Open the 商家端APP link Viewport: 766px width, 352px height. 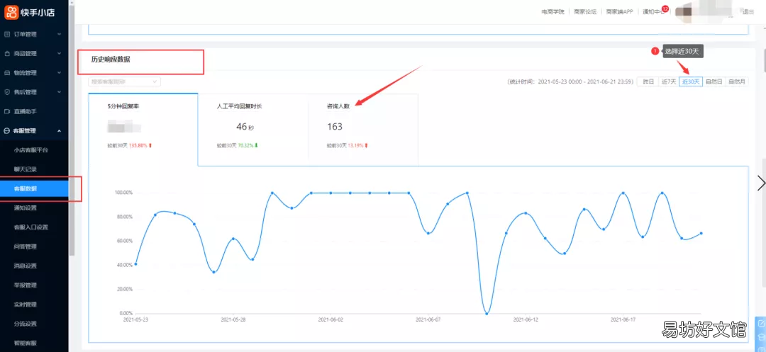pos(619,12)
